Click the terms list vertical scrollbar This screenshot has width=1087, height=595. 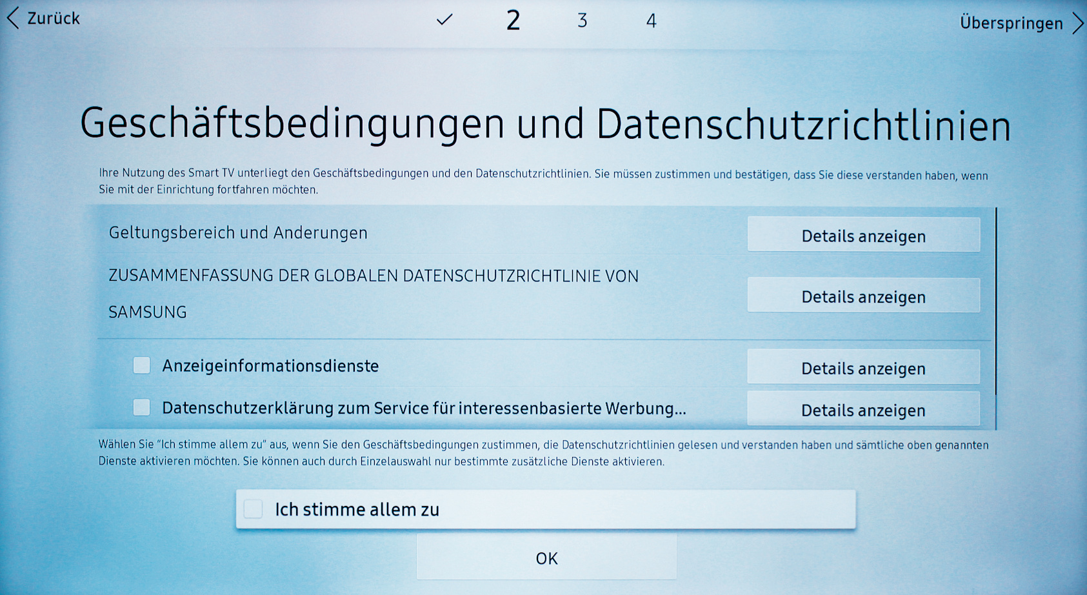[996, 303]
